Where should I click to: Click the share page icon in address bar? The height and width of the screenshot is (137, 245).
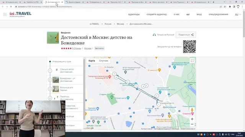pos(220,7)
